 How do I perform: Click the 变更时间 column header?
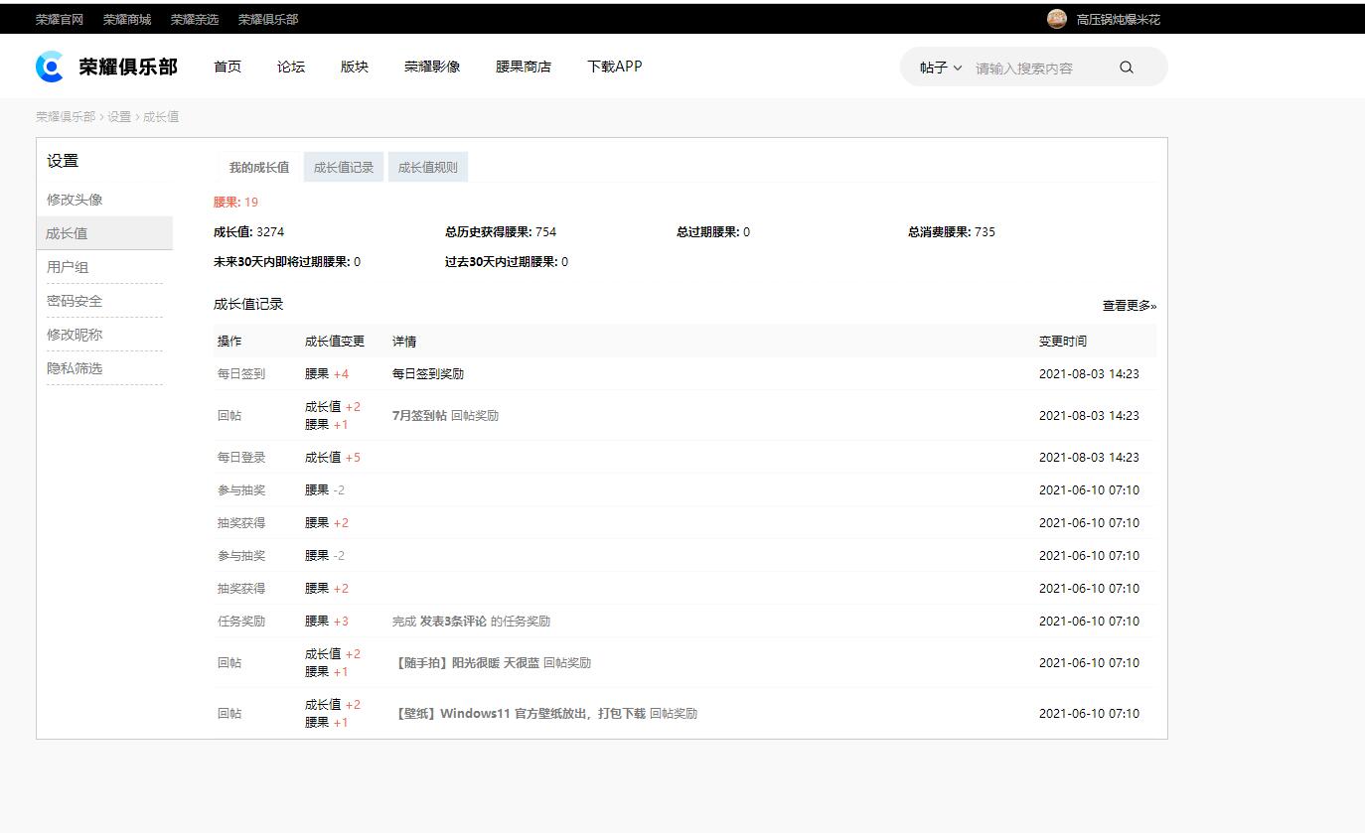1063,342
